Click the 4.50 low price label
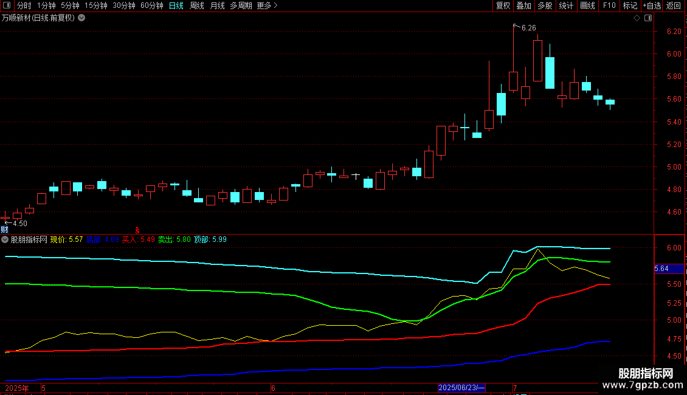 (19, 224)
